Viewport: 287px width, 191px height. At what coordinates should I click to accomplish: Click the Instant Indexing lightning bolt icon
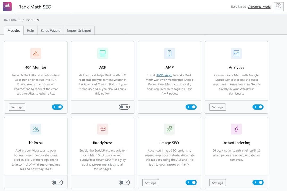236,129
